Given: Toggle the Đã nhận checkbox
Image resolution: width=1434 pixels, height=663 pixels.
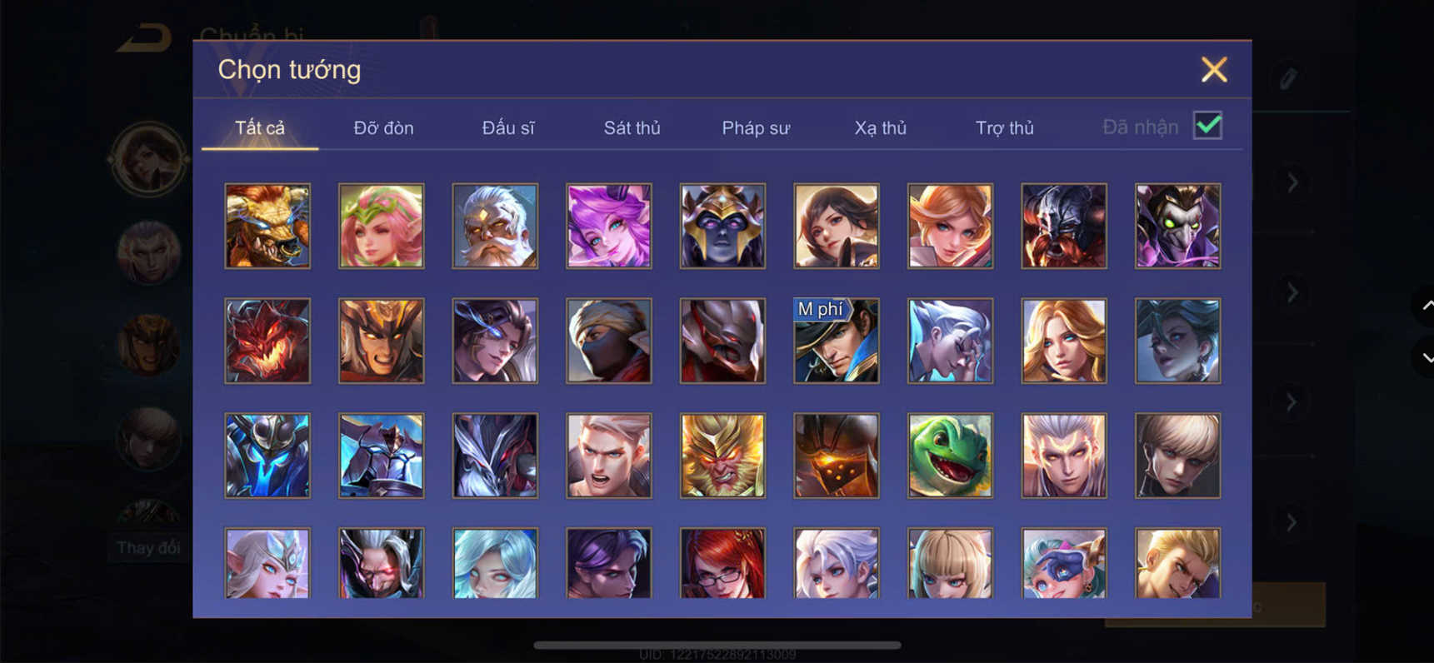Looking at the screenshot, I should tap(1207, 126).
